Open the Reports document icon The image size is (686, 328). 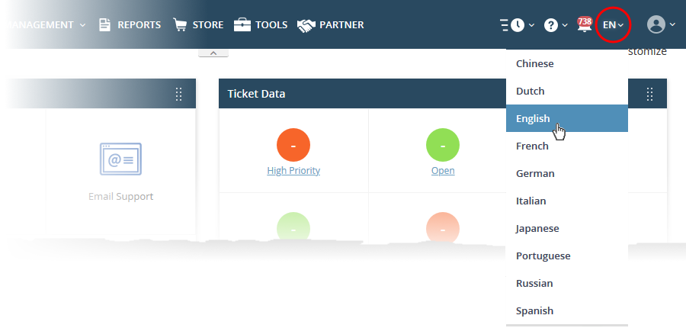pyautogui.click(x=105, y=25)
